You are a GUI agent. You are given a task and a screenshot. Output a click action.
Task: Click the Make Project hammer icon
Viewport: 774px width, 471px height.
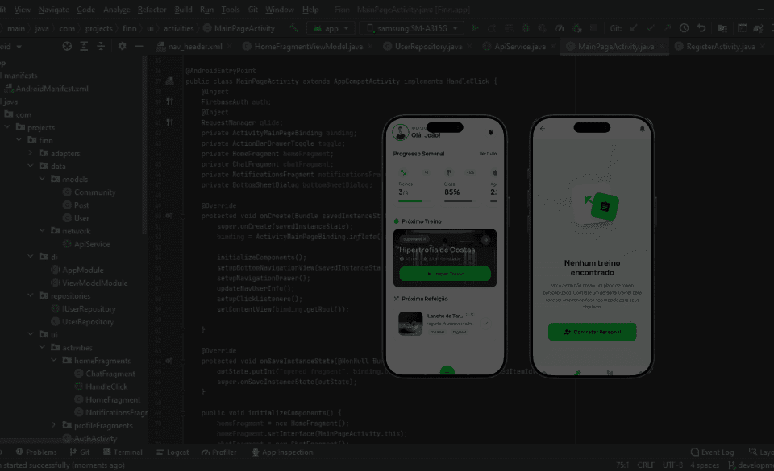click(x=295, y=28)
